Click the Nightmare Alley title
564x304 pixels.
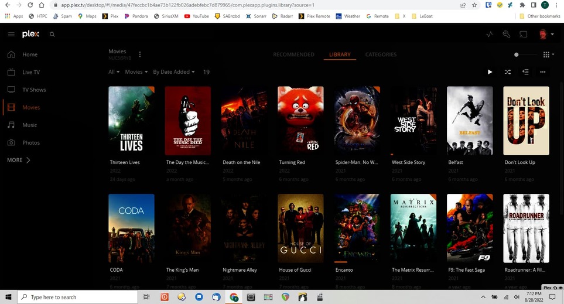click(x=240, y=270)
